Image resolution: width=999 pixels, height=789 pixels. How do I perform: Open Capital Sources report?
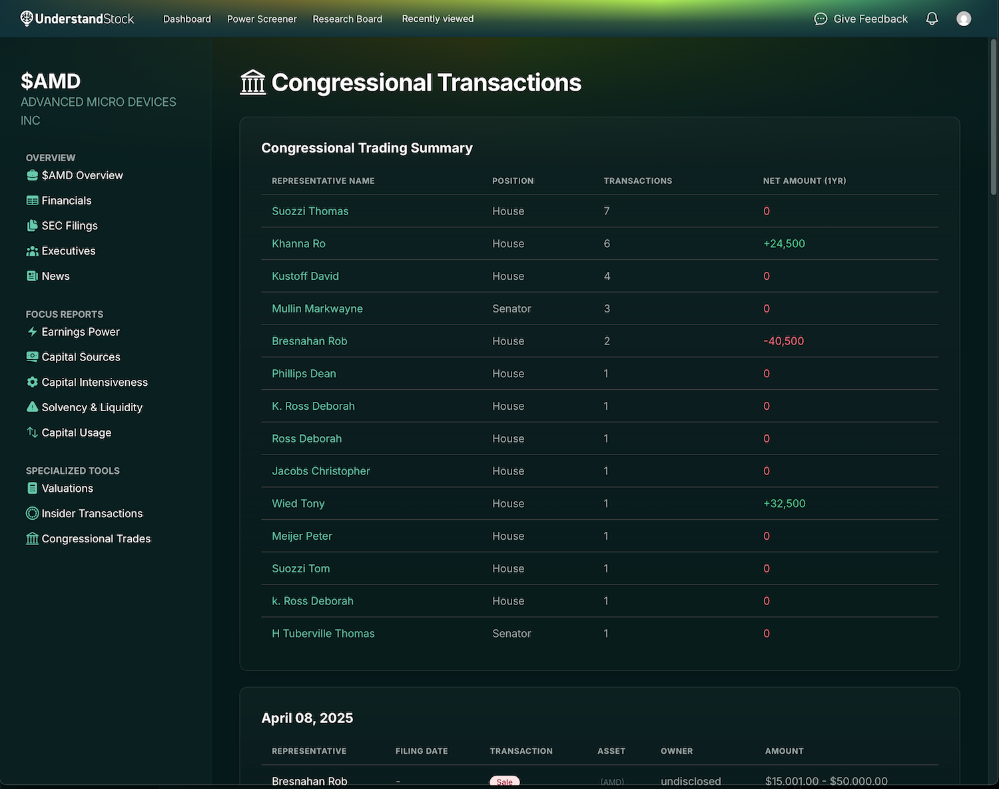click(81, 357)
